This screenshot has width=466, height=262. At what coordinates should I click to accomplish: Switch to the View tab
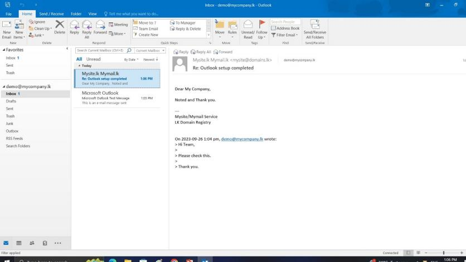click(93, 14)
